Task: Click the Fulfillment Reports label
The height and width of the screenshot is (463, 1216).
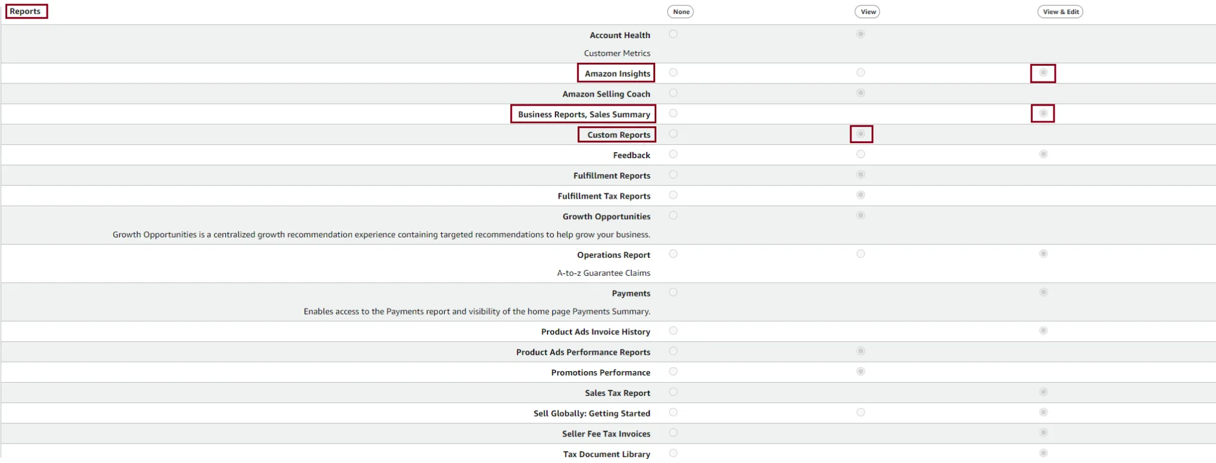Action: tap(612, 176)
